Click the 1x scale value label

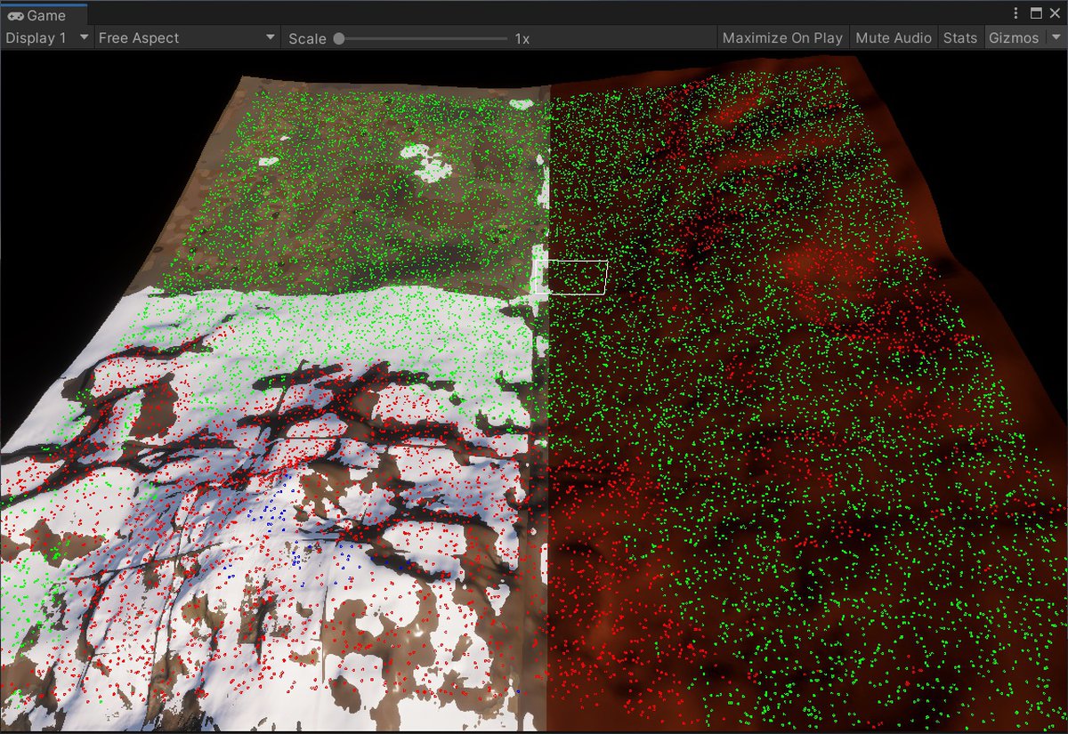click(x=522, y=38)
